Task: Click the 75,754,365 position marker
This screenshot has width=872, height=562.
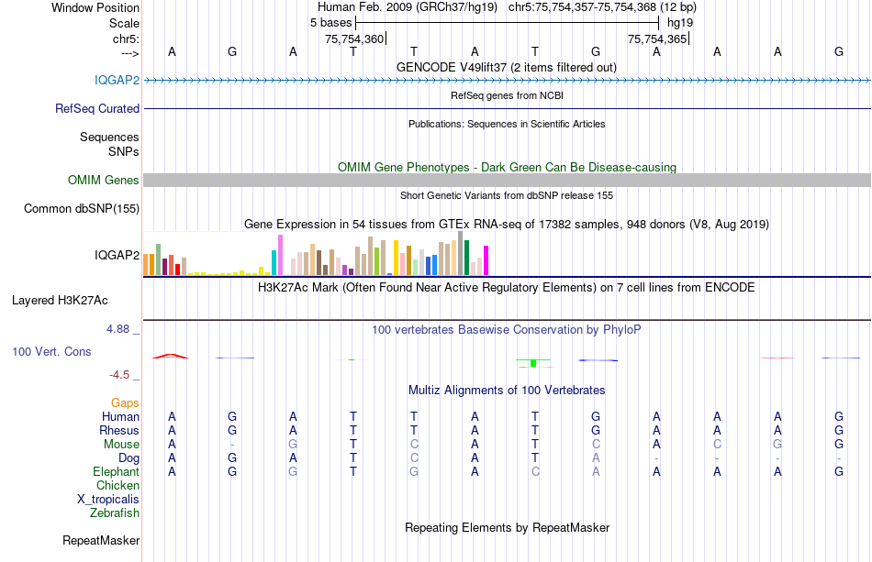Action: [658, 39]
